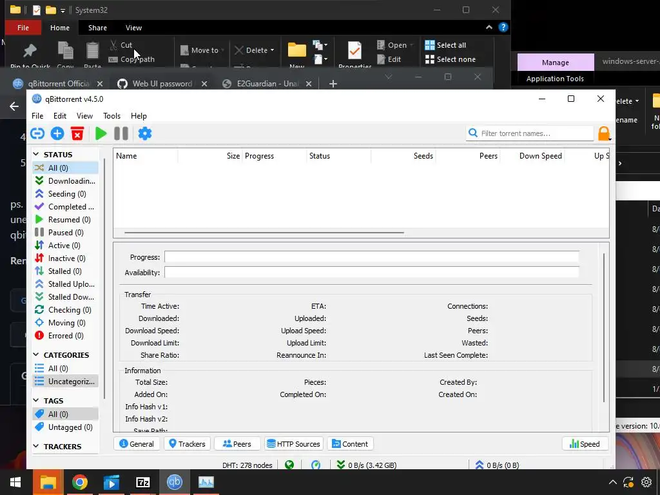Click the horizontal scrollbar under torrent list

264,232
